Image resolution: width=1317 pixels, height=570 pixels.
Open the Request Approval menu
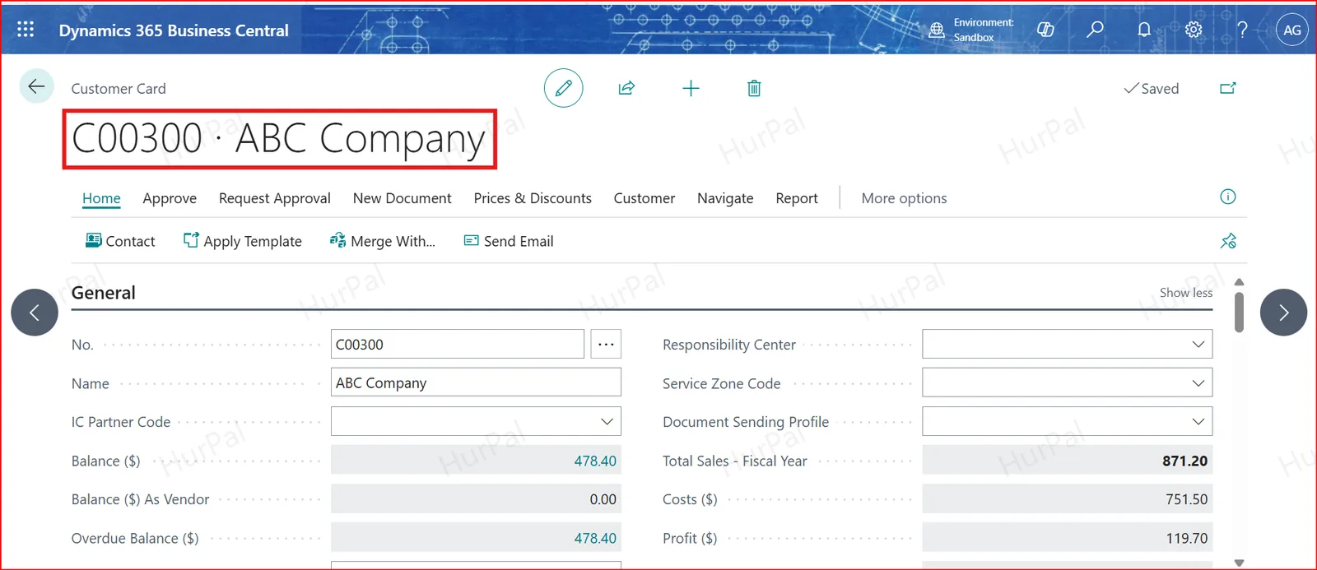pos(275,198)
